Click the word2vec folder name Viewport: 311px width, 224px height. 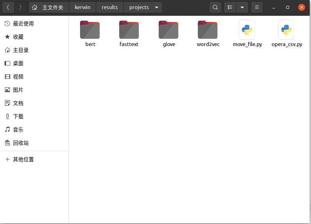pyautogui.click(x=208, y=44)
